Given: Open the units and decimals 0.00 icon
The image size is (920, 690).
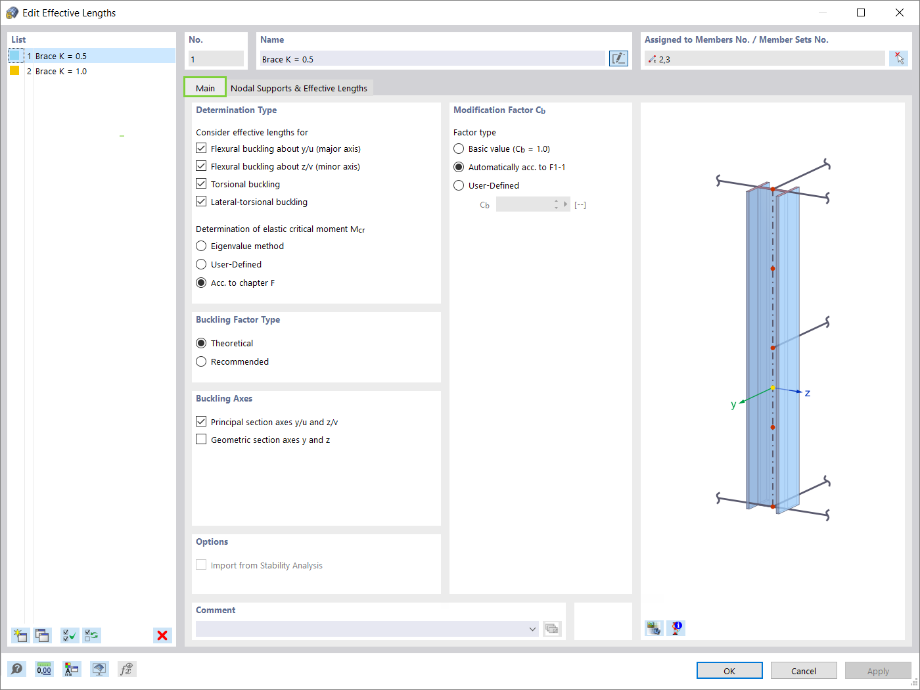Looking at the screenshot, I should click(x=44, y=669).
